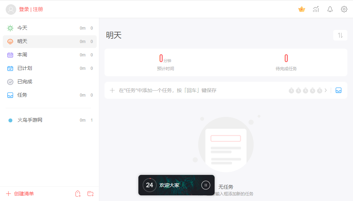Viewport: 353px width, 201px height.
Task: Click the 创建清单 create list button
Action: (20, 194)
